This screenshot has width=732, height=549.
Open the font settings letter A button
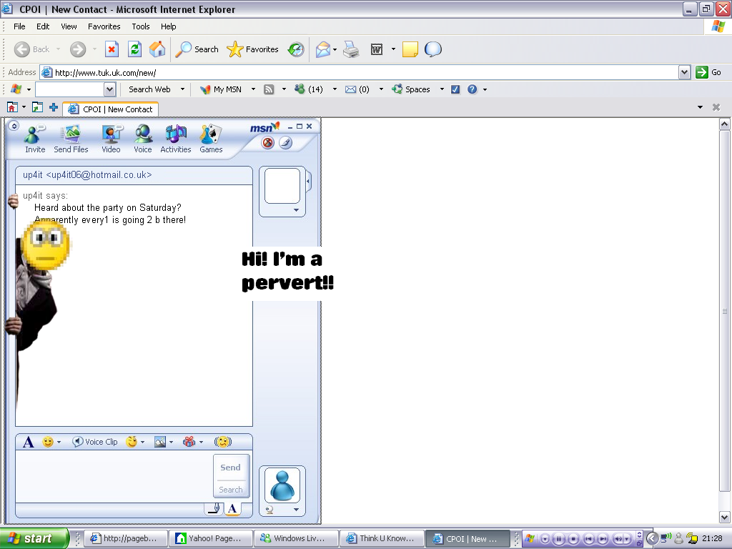(x=29, y=442)
